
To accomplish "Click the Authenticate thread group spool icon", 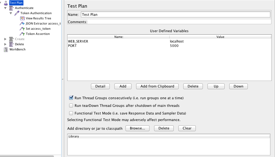I will click(11, 8).
